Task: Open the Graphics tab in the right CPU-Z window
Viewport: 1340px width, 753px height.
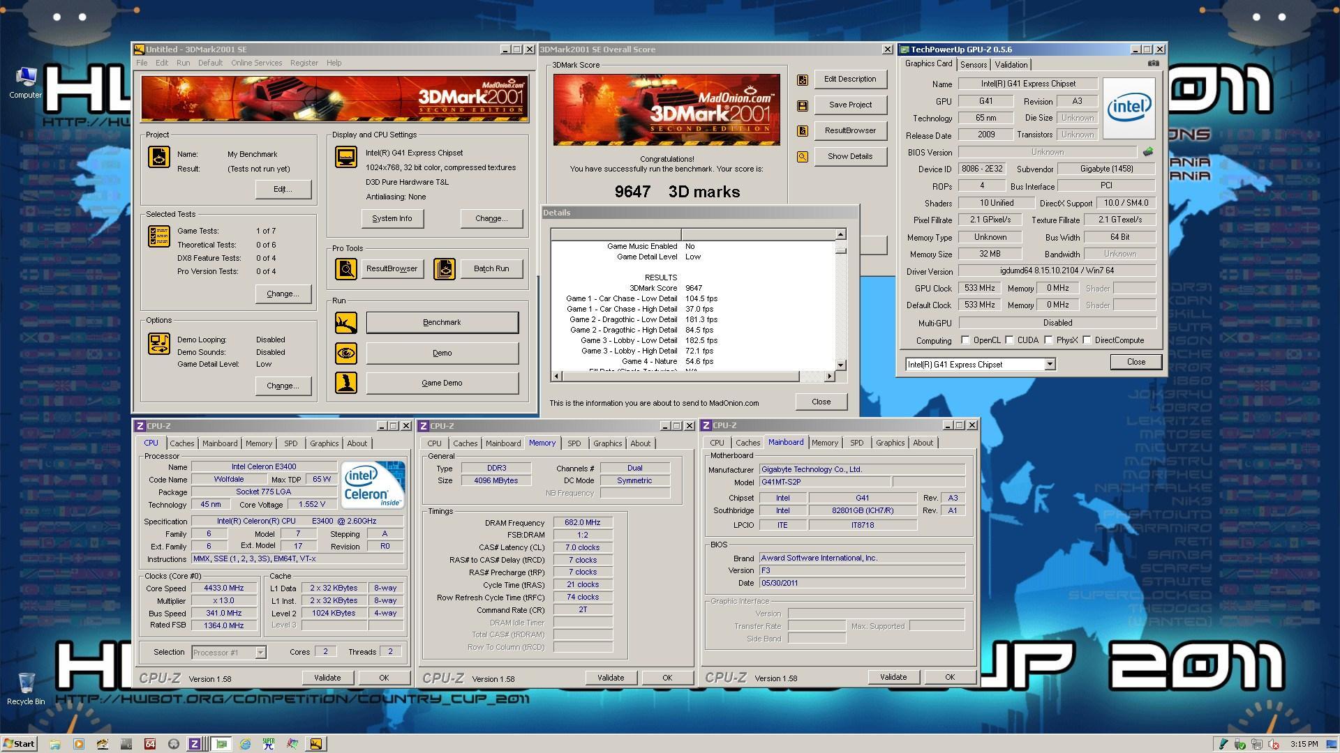Action: [890, 443]
